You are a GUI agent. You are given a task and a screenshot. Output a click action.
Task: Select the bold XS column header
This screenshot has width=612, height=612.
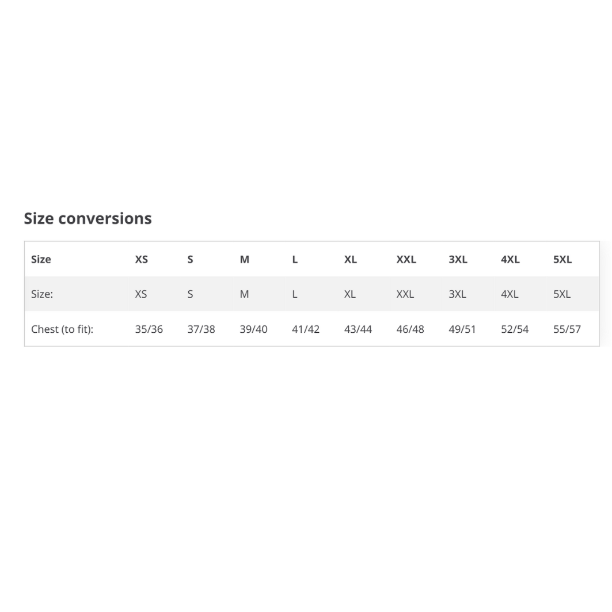click(x=142, y=259)
